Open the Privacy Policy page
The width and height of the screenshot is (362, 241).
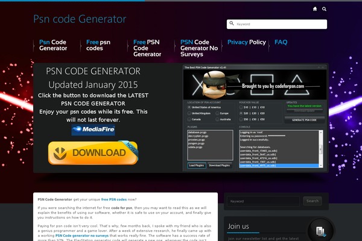247,42
